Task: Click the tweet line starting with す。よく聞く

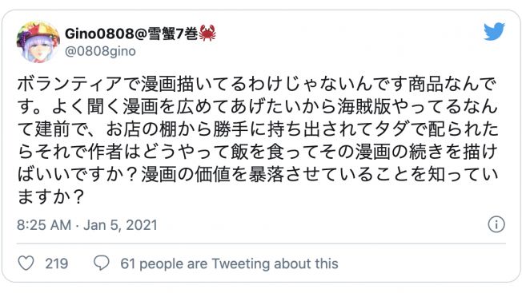Action: coord(258,106)
